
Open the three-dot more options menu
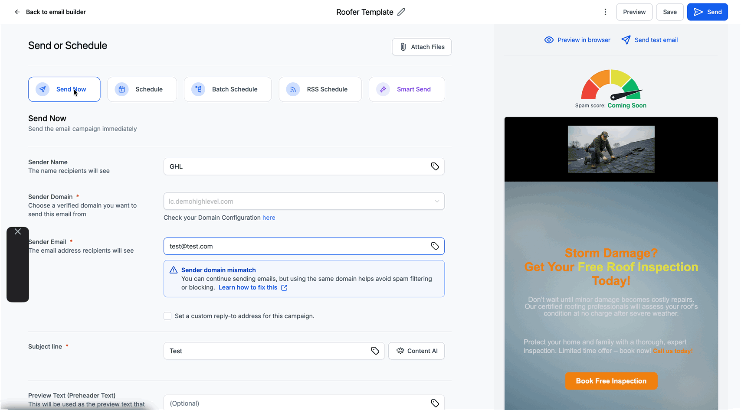(605, 12)
